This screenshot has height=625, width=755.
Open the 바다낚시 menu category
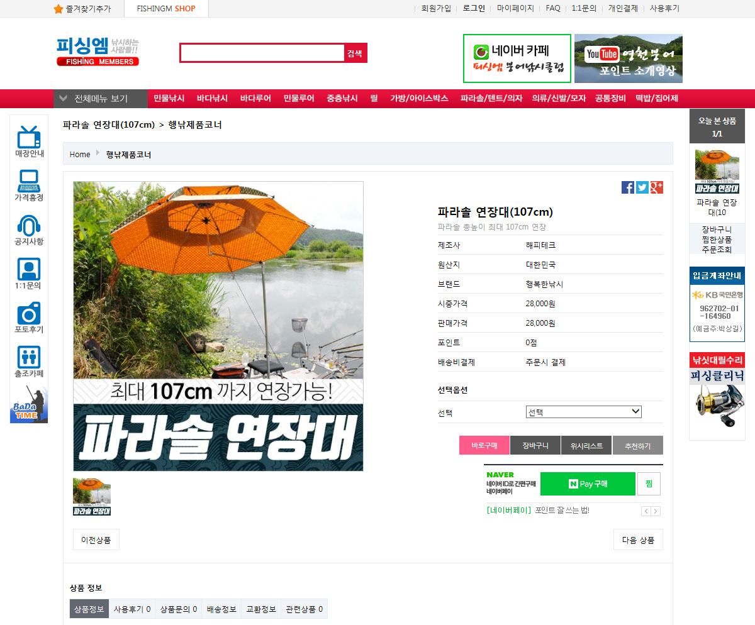[212, 99]
